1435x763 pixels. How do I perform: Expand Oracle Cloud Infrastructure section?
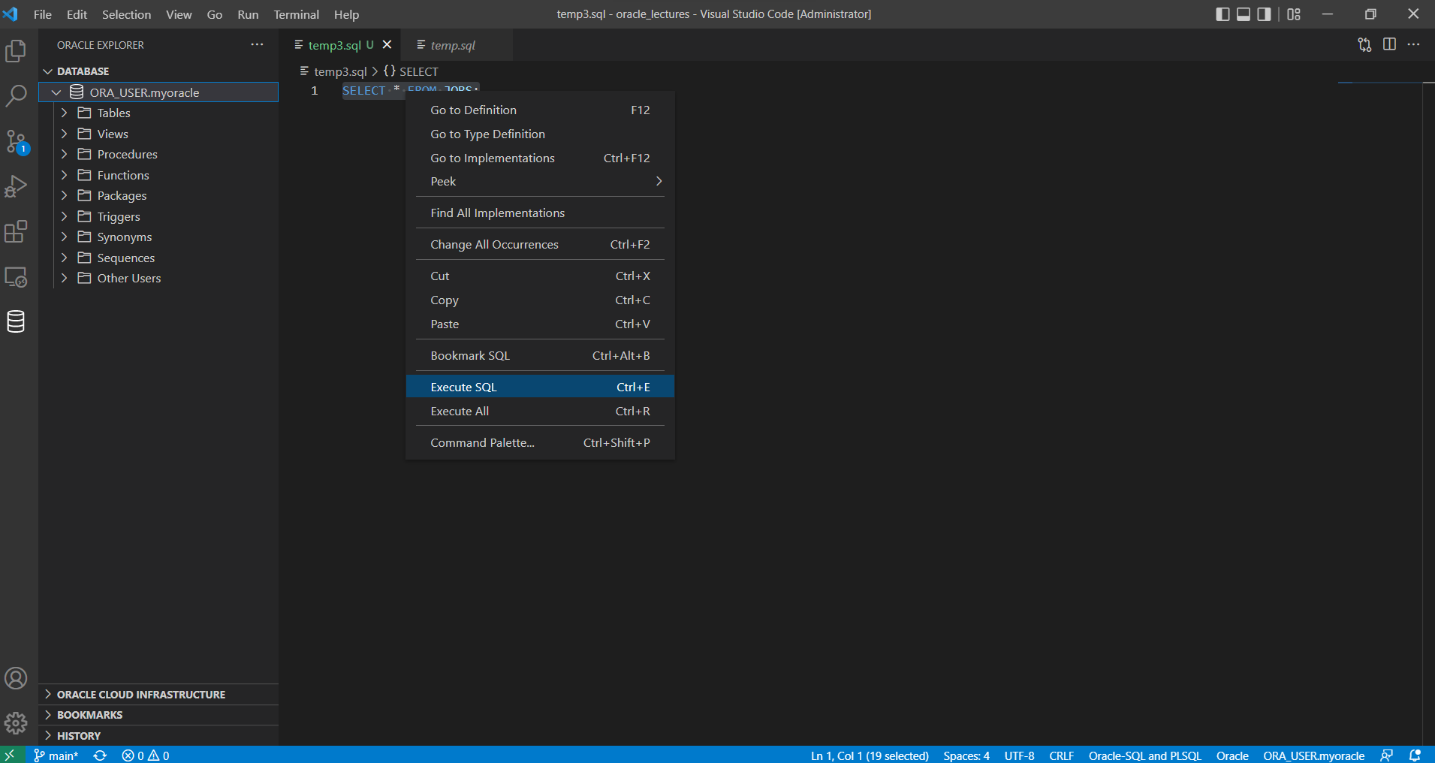point(158,695)
